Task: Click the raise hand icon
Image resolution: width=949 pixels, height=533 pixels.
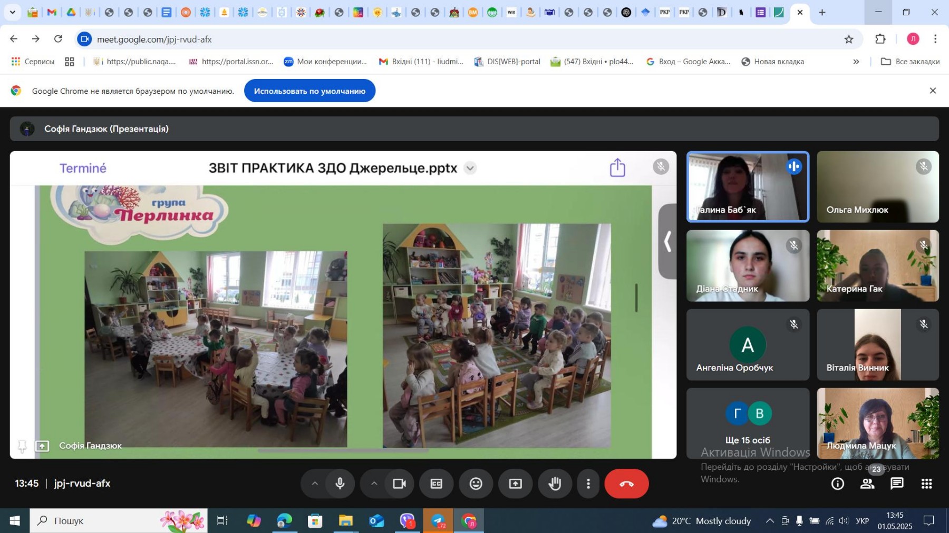Action: point(555,483)
